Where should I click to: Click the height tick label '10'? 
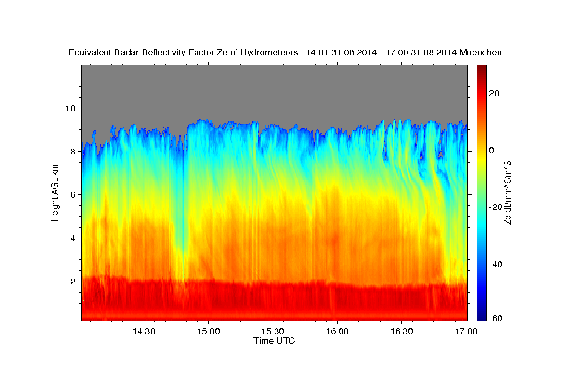tap(72, 108)
